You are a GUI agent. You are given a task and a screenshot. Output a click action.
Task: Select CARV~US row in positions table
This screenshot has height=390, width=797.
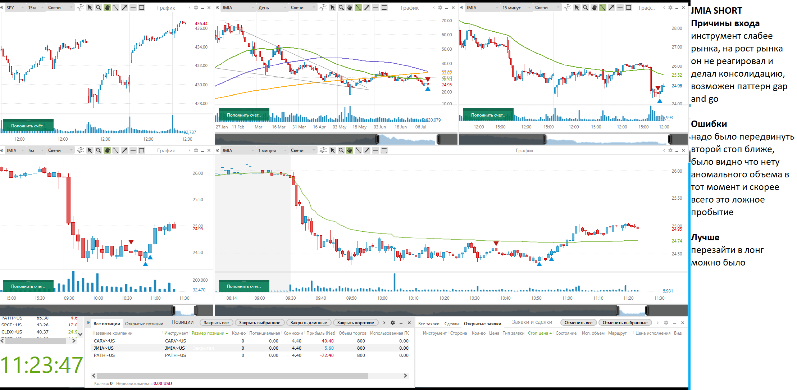[251, 341]
